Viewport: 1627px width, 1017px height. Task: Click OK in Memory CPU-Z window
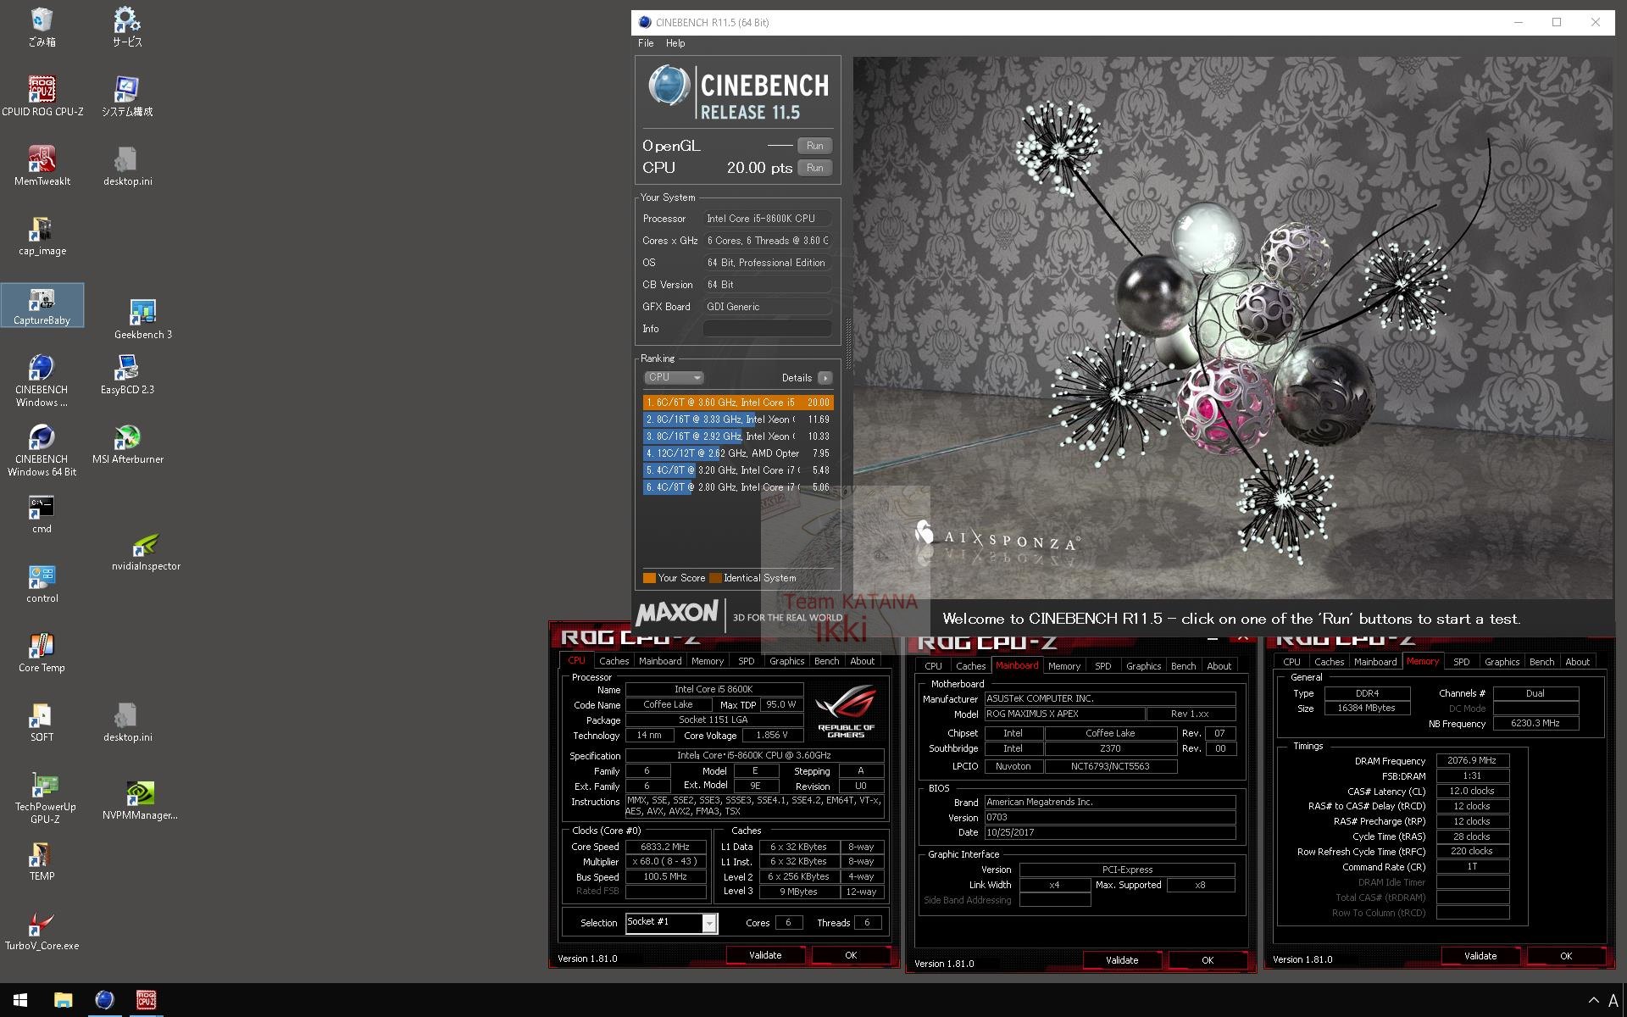(x=1566, y=956)
